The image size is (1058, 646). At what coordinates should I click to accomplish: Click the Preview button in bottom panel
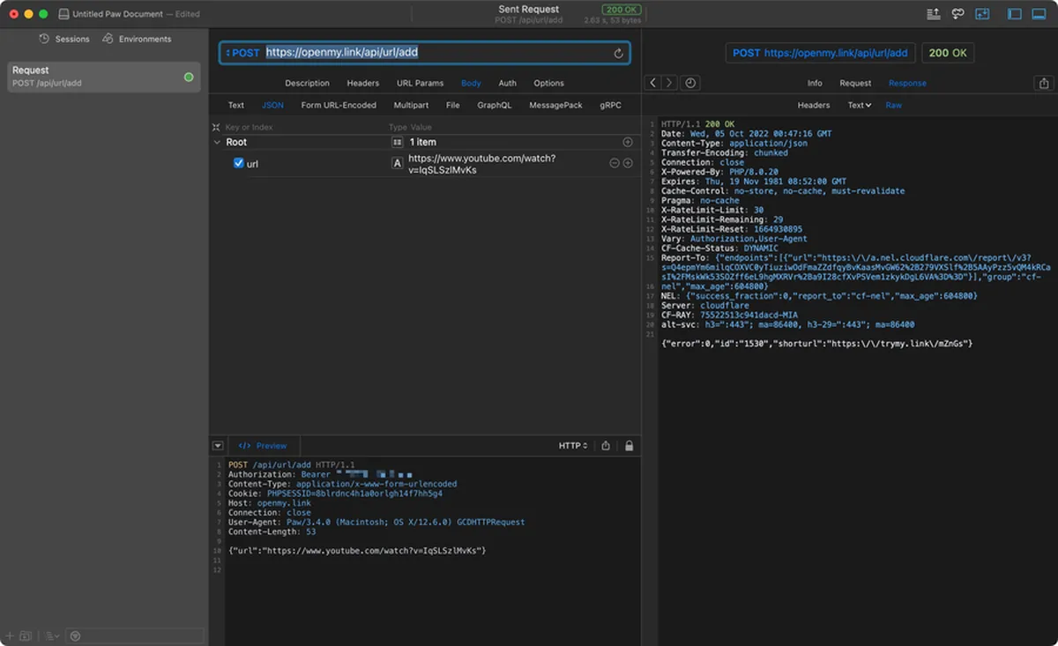point(264,446)
